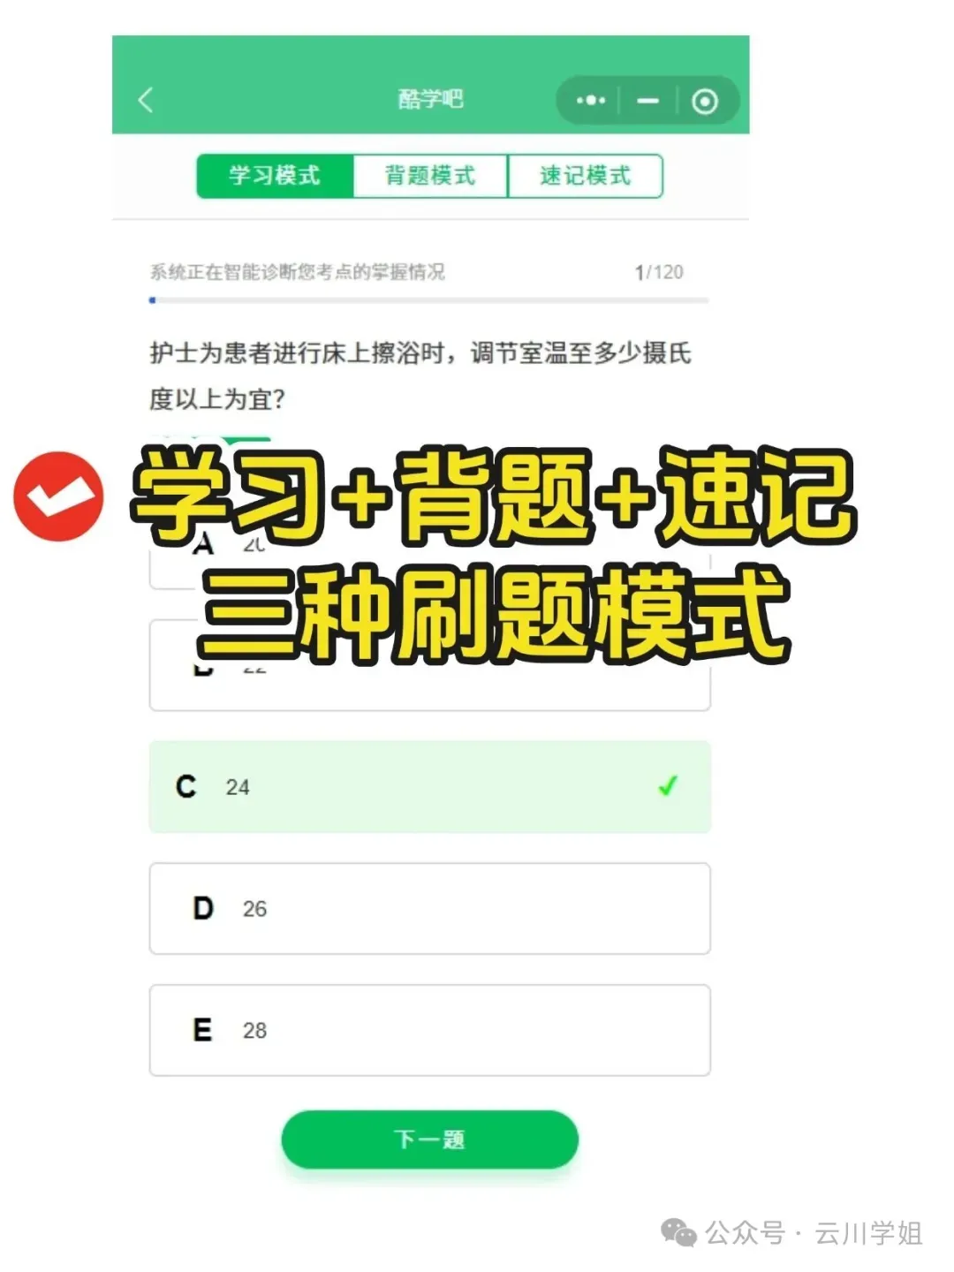
Task: Click the 酷学吧 header title
Action: click(430, 99)
